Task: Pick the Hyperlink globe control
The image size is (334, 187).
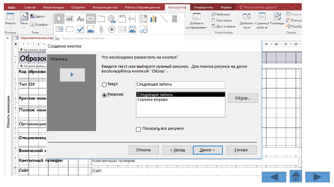Action: tap(112, 19)
